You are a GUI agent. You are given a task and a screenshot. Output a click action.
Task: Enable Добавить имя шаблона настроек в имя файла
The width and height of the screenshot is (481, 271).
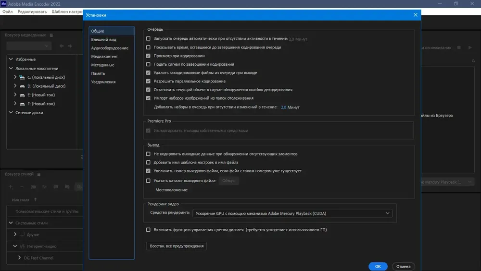[148, 163]
